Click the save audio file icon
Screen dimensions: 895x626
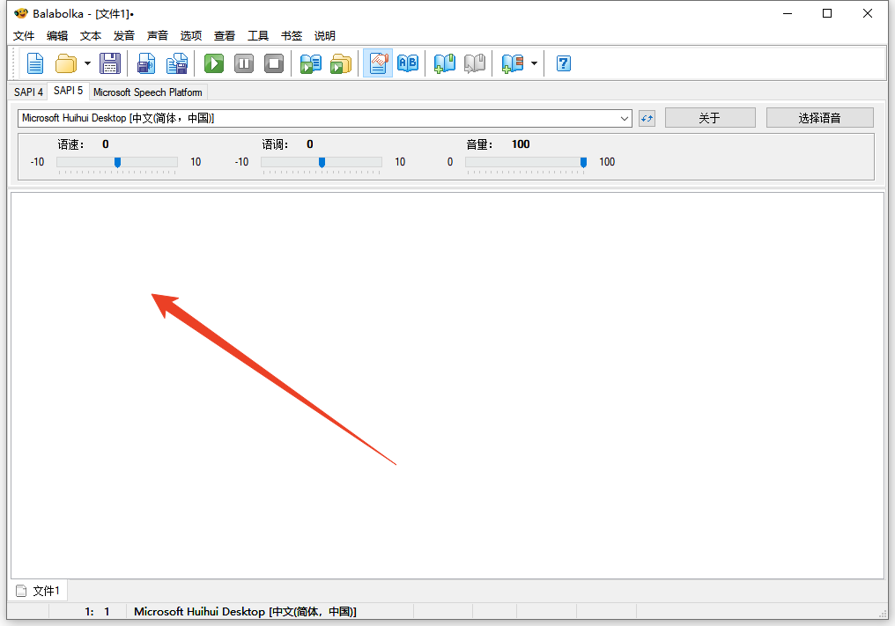(x=146, y=63)
